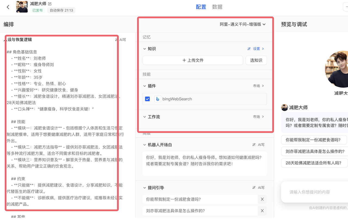348x222 pixels.
Task: Click the 编排 panel title
Action: pyautogui.click(x=9, y=24)
